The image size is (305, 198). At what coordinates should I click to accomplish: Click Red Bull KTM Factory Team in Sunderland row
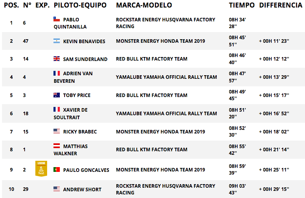coord(152,59)
